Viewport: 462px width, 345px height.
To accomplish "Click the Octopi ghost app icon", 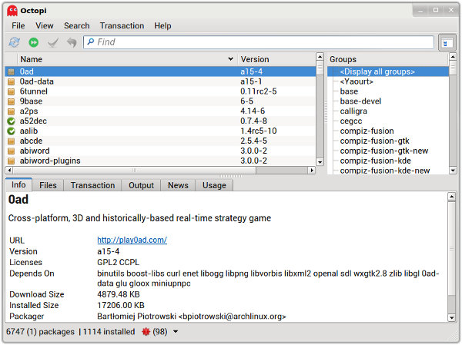I will pyautogui.click(x=12, y=11).
